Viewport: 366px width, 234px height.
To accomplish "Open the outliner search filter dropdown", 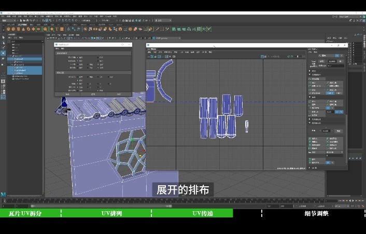I will tap(42, 42).
